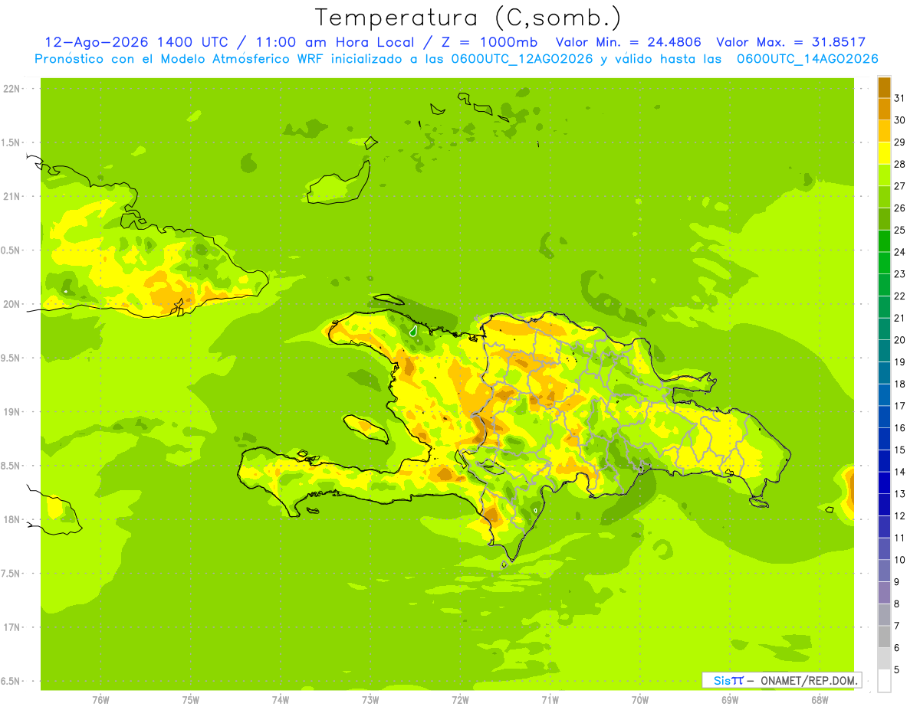Click the "21N" latitude label
The image size is (920, 710).
tap(11, 196)
